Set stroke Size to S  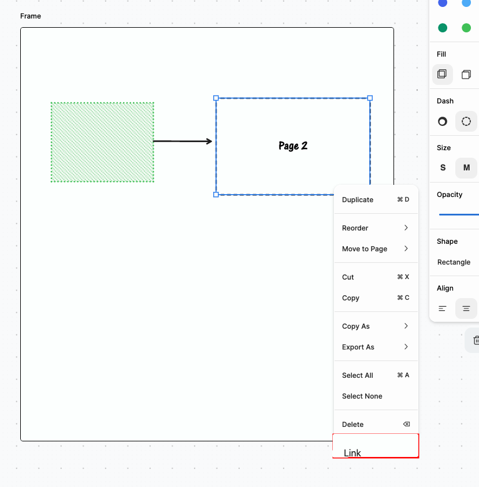[x=442, y=168]
